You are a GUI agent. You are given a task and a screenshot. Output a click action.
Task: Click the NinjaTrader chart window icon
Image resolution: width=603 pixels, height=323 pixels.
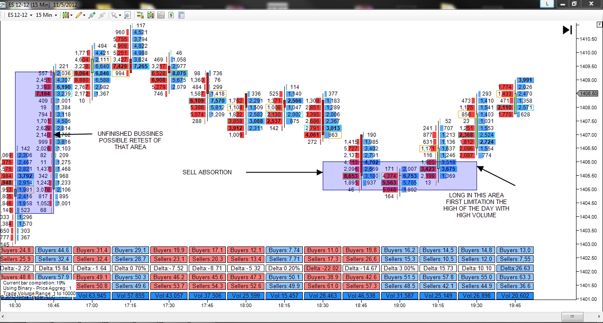point(4,4)
